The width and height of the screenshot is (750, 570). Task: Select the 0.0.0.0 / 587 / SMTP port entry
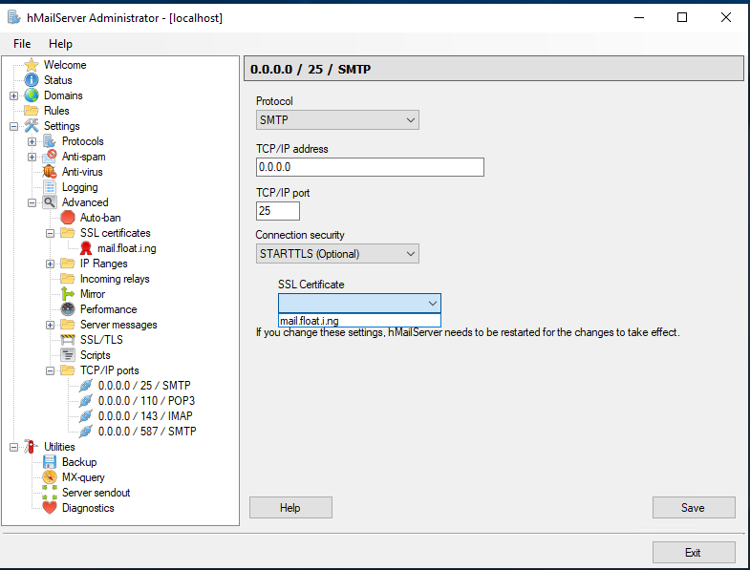147,432
